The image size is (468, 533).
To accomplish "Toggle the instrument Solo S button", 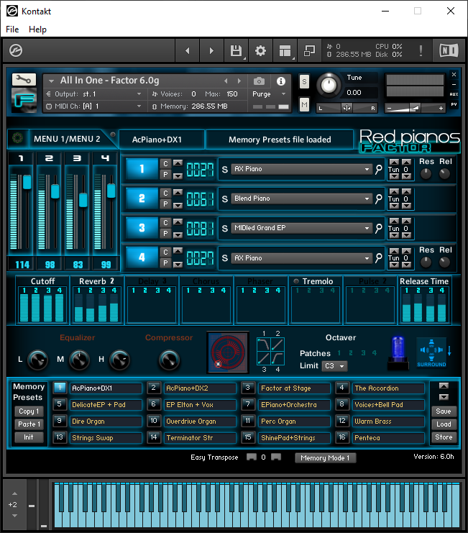I will (304, 81).
